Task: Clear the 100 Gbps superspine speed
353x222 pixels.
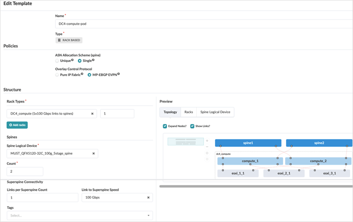Action: [x=148, y=198]
